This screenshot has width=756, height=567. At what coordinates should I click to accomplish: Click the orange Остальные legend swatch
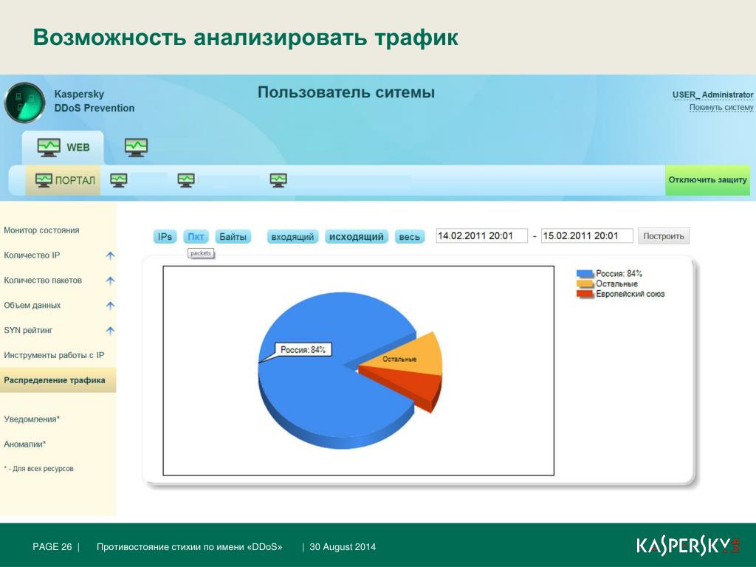[585, 284]
